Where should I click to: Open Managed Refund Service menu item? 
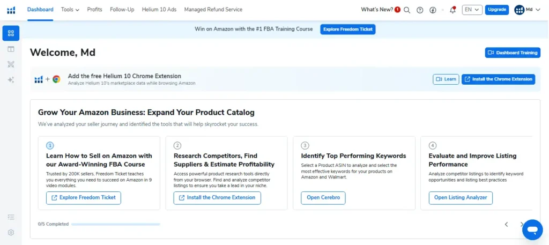click(x=213, y=10)
